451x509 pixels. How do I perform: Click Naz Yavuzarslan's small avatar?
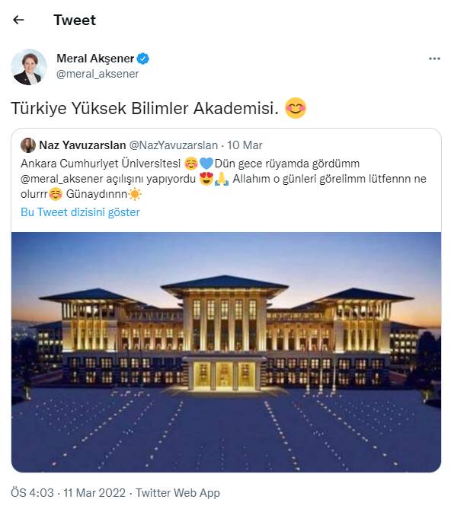(x=28, y=145)
